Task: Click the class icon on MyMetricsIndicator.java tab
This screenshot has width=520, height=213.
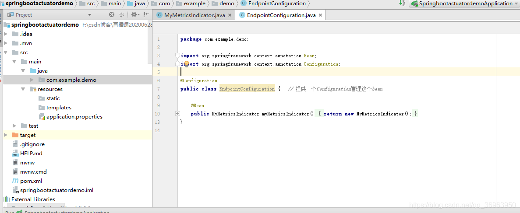Action: 159,15
